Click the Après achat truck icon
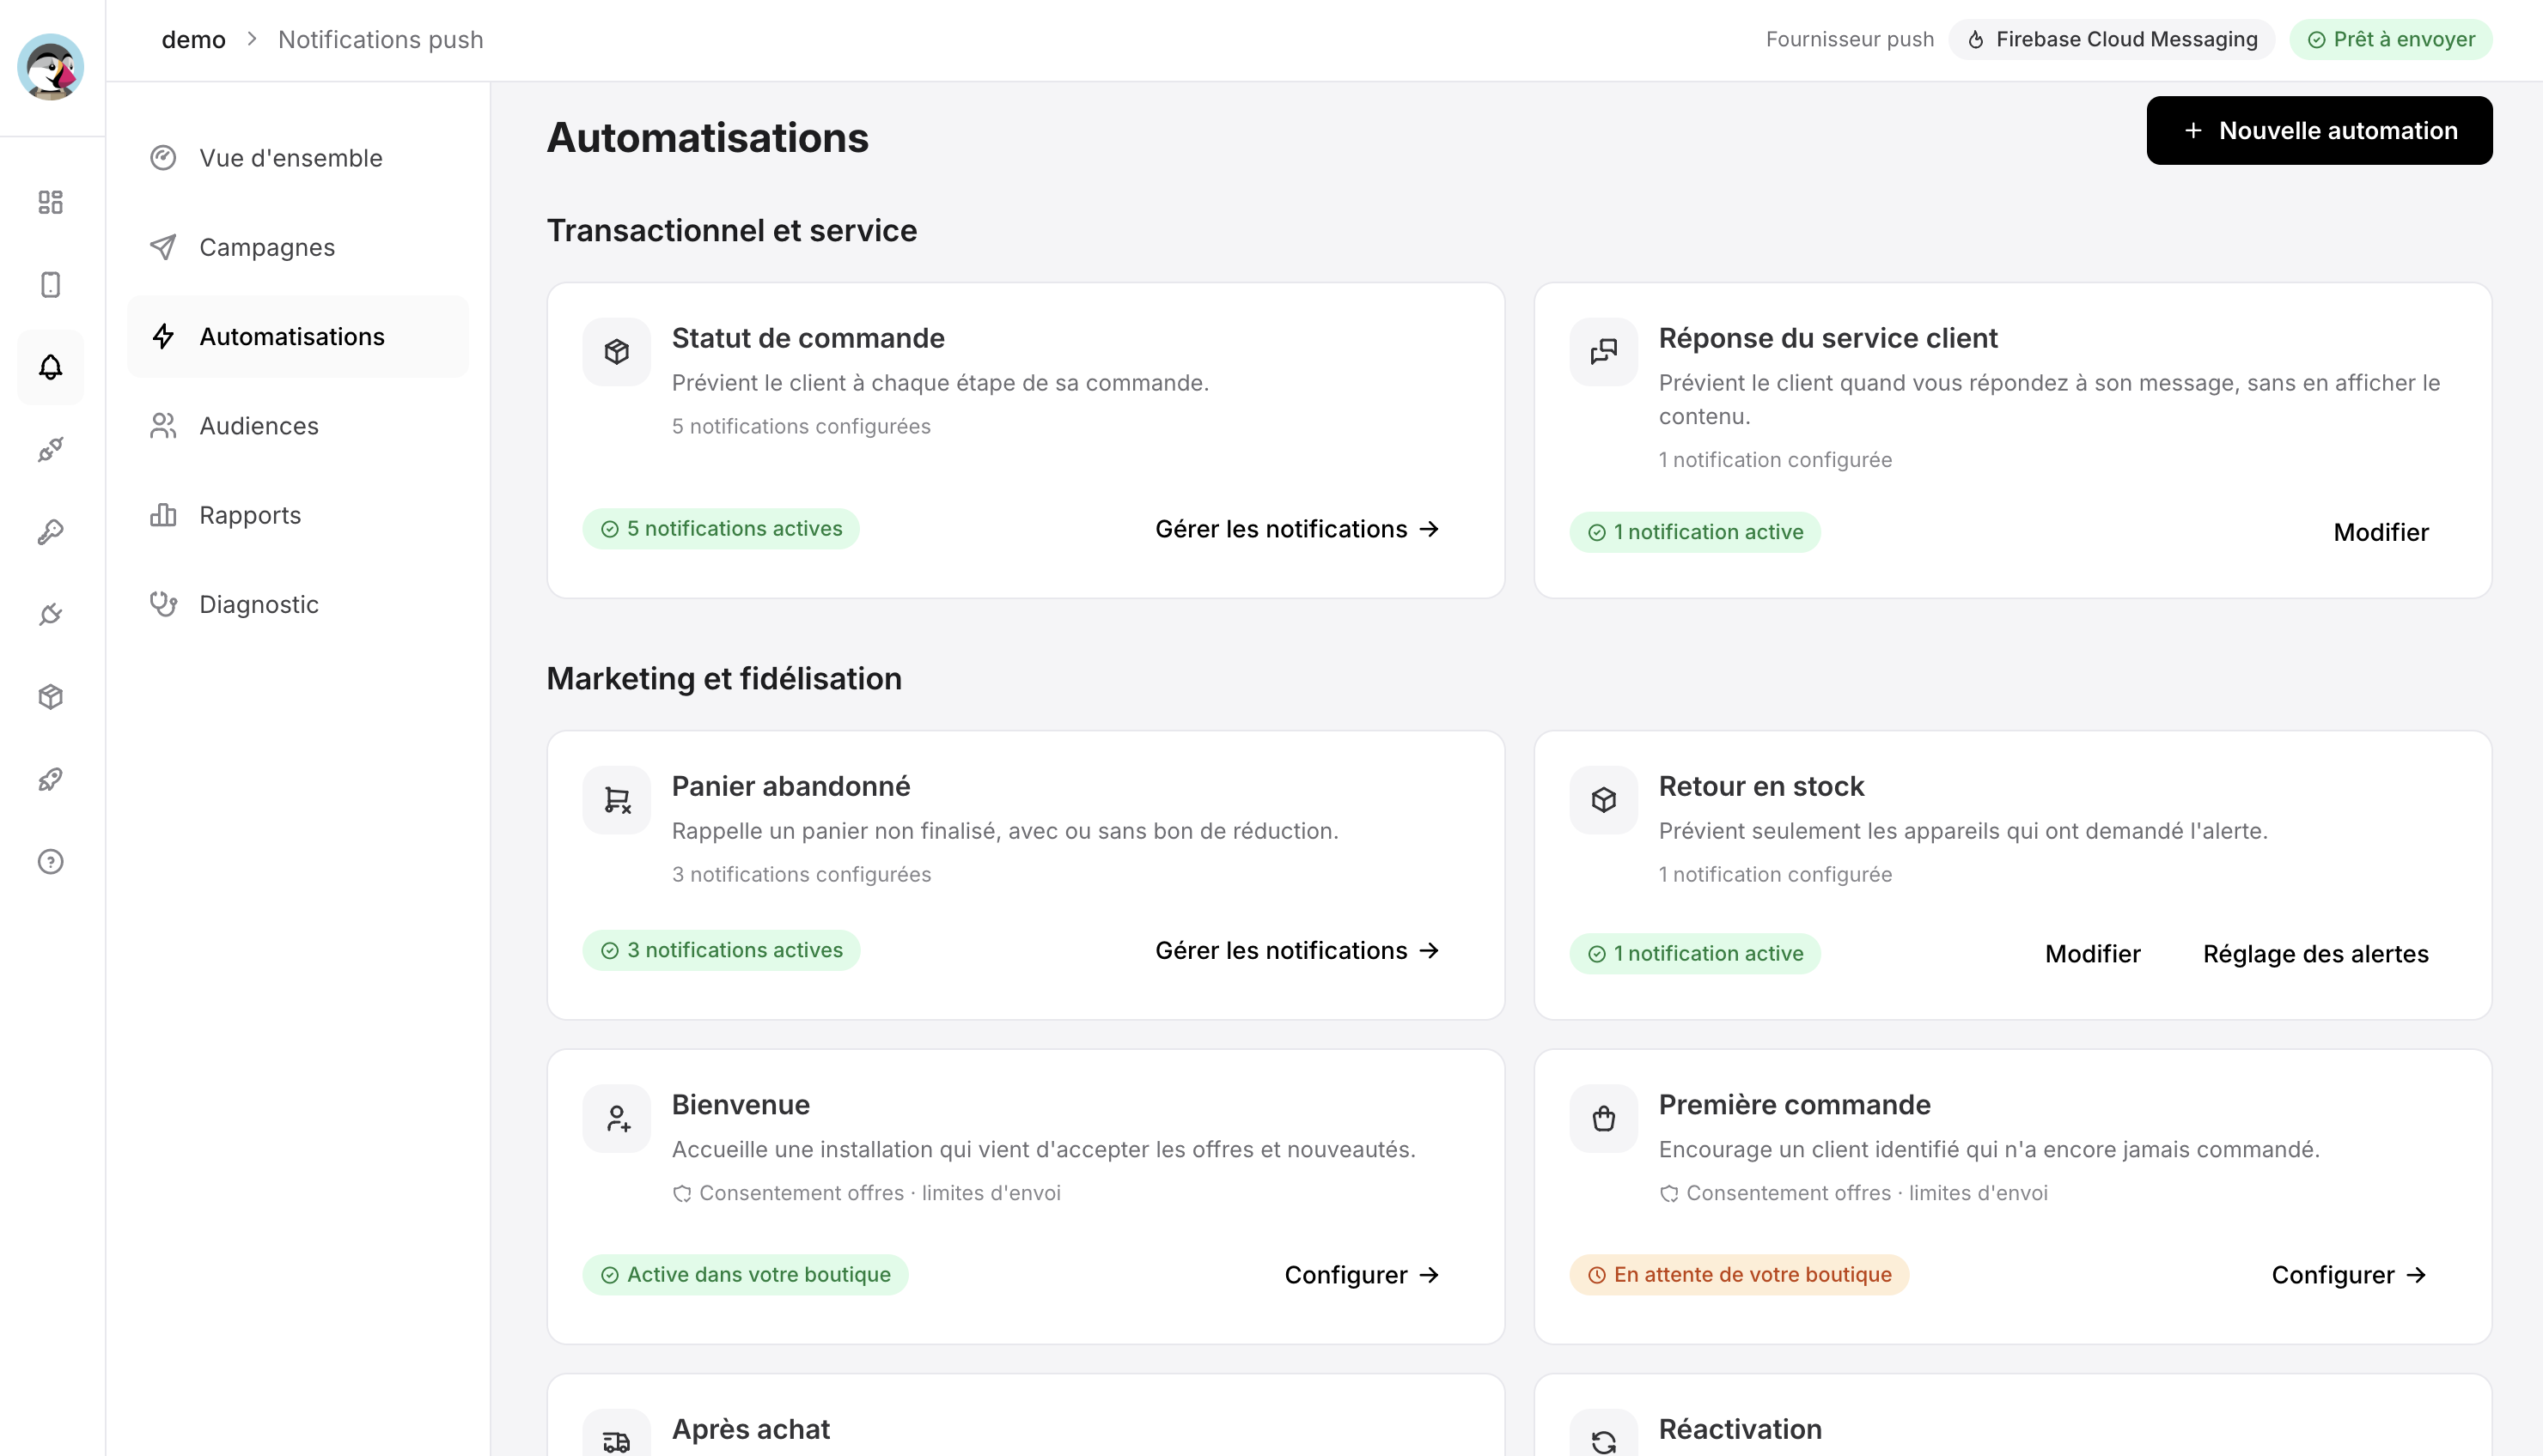Screen dimensions: 2543x1456 tap(616, 1441)
